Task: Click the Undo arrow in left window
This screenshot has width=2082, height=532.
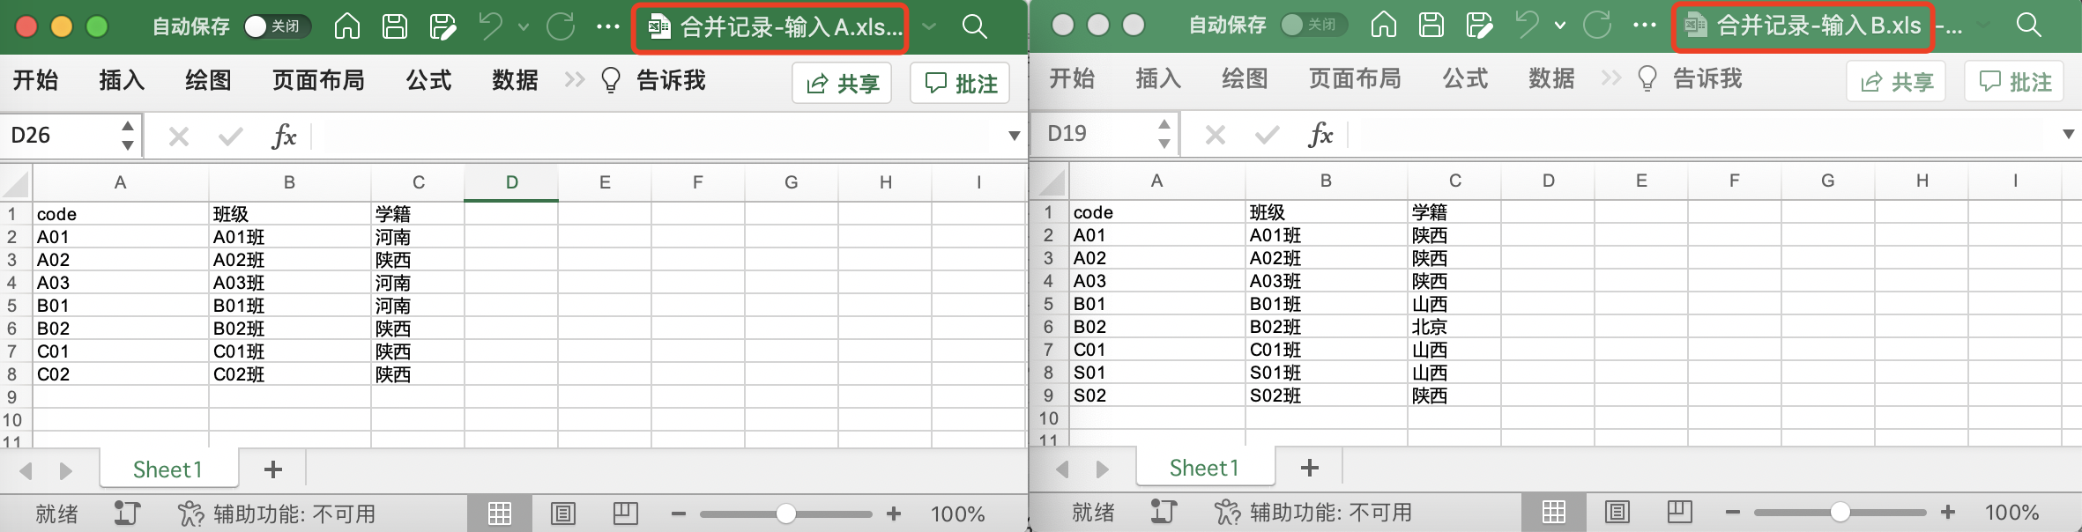Action: click(490, 26)
